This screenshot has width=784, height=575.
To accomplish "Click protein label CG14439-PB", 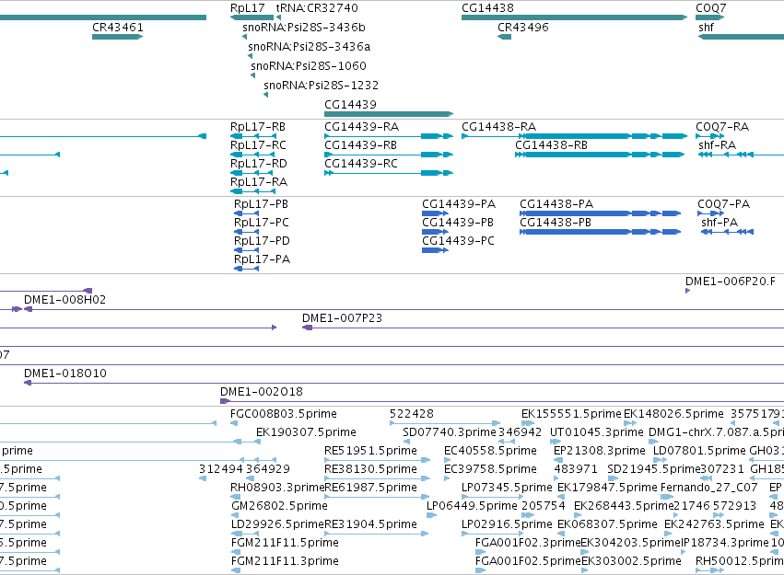I will pyautogui.click(x=458, y=223).
